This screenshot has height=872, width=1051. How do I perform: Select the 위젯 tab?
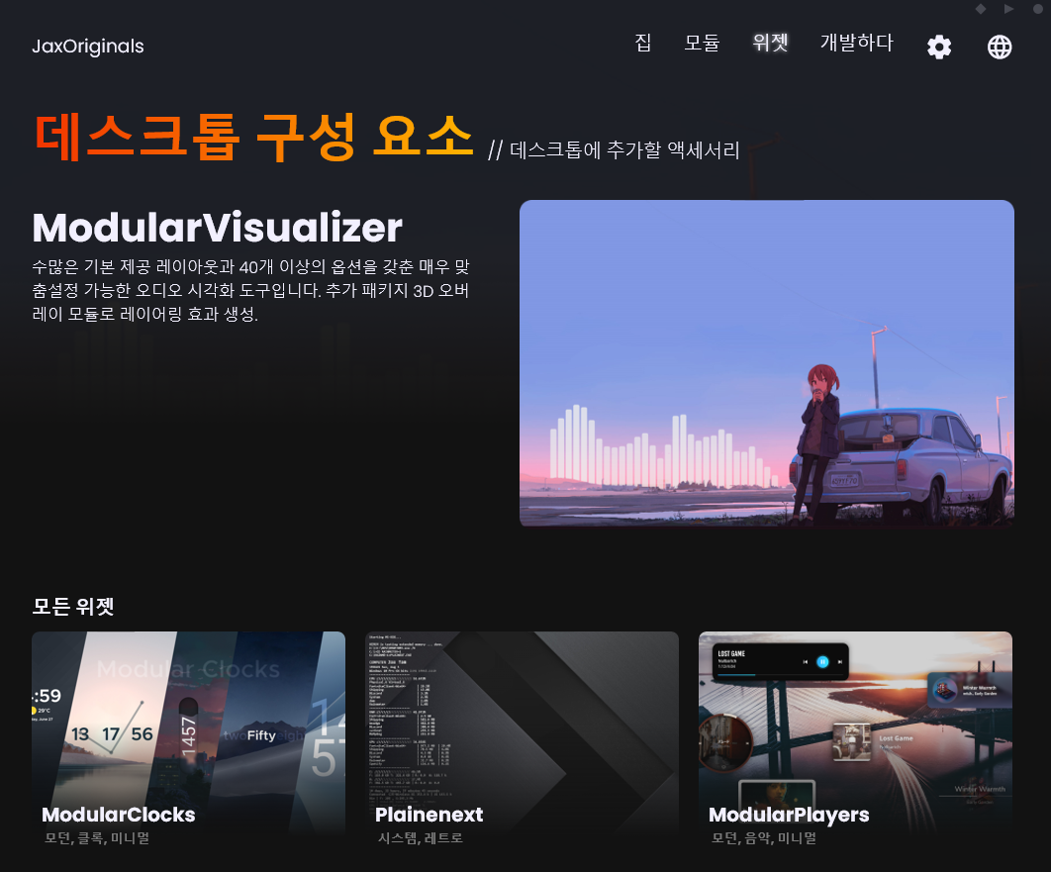[x=770, y=43]
